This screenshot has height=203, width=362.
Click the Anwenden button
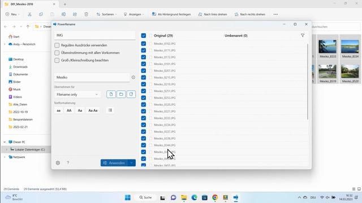point(114,163)
